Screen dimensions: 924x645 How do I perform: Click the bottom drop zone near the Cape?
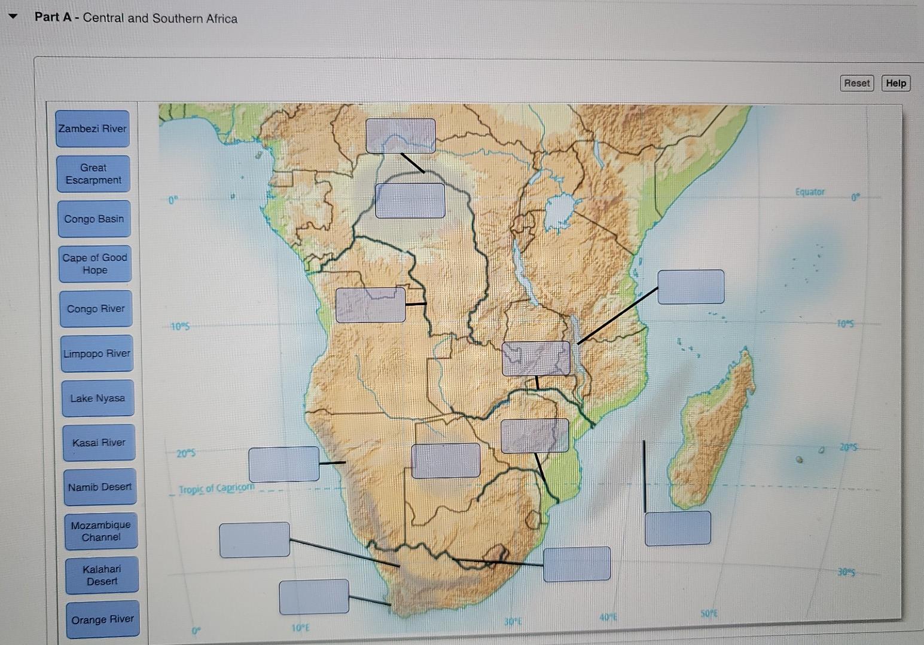click(313, 597)
